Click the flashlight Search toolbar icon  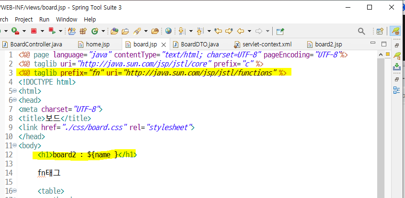click(x=137, y=31)
